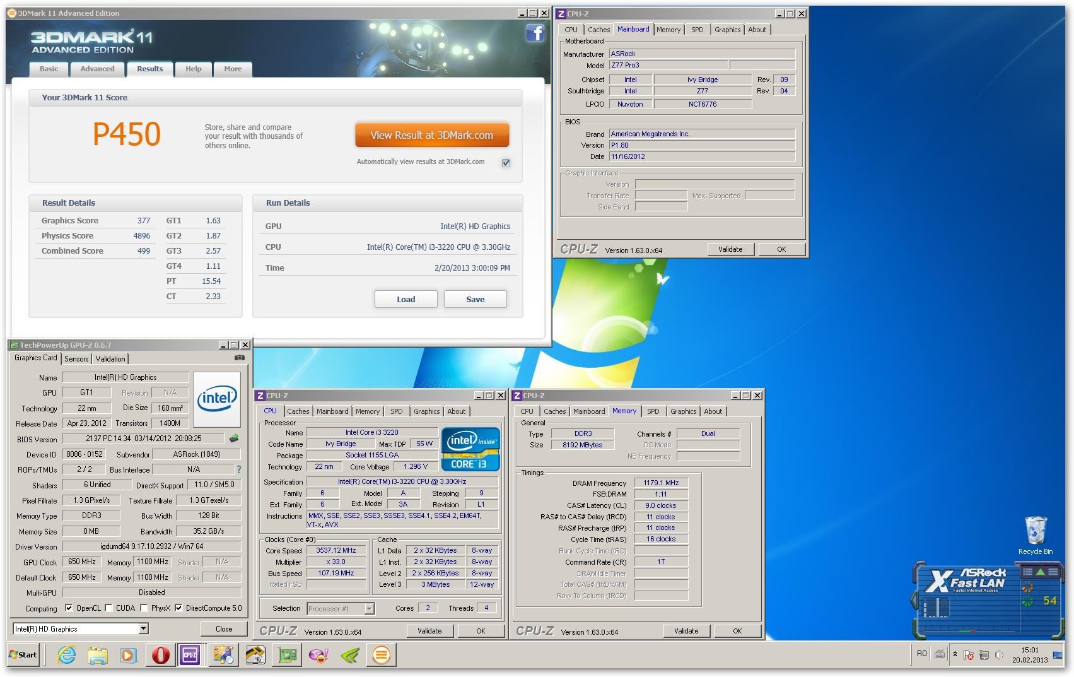
Task: Open Windows Explorer from the taskbar
Action: 98,655
